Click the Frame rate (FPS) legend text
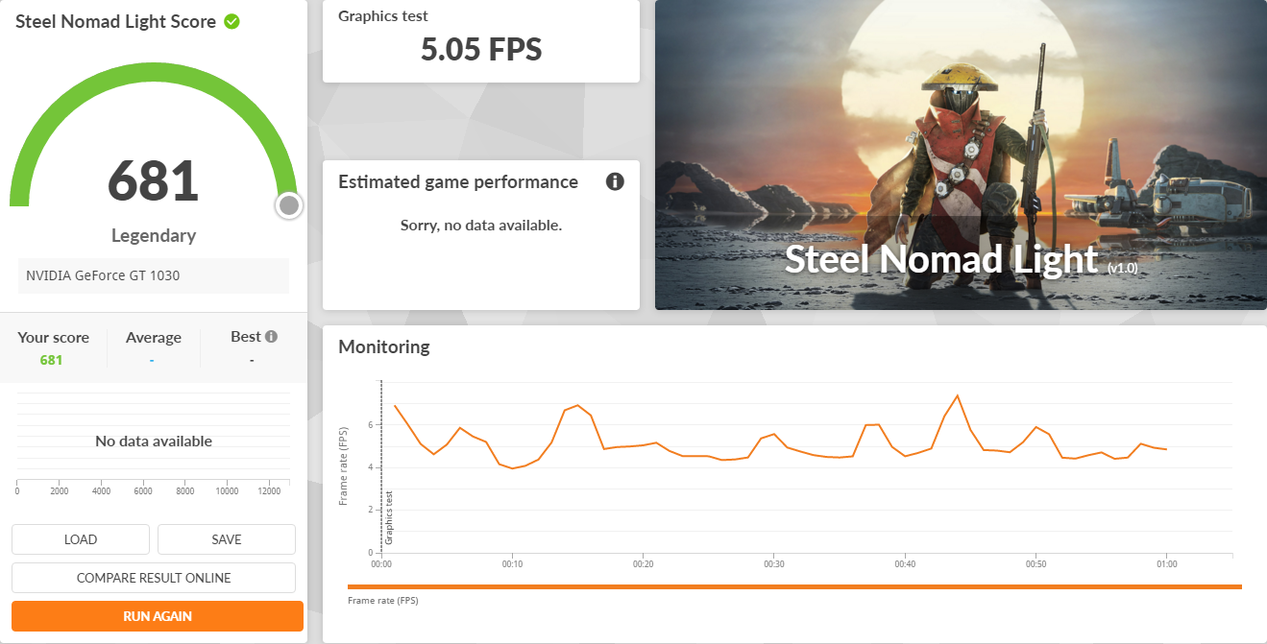 click(383, 601)
